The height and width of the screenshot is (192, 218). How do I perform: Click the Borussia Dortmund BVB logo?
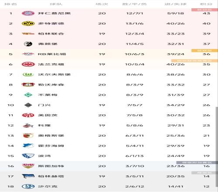[28, 24]
